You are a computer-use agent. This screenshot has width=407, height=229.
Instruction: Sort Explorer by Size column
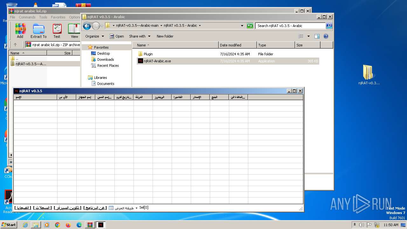point(307,45)
